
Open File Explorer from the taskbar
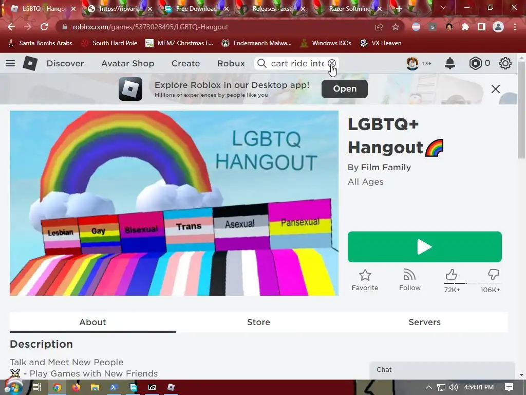[95, 387]
